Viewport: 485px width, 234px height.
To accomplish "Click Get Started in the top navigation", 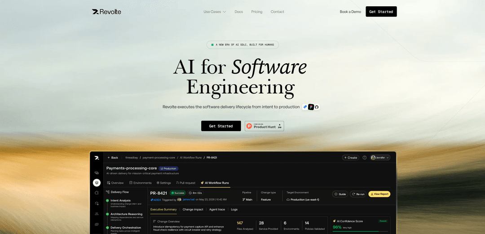I will tap(381, 12).
